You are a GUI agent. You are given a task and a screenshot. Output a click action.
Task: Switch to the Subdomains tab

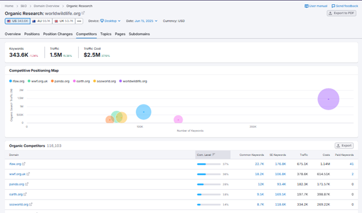[139, 34]
